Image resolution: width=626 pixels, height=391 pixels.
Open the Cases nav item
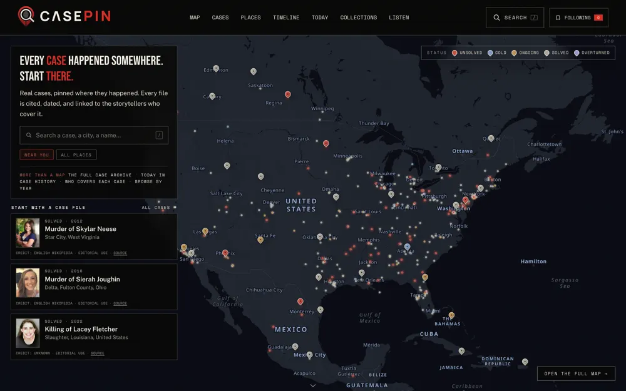[220, 18]
